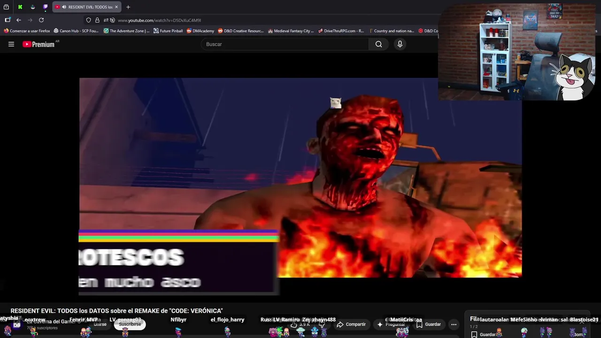This screenshot has width=601, height=338.
Task: Open the channel avatar below the title
Action: point(17,324)
